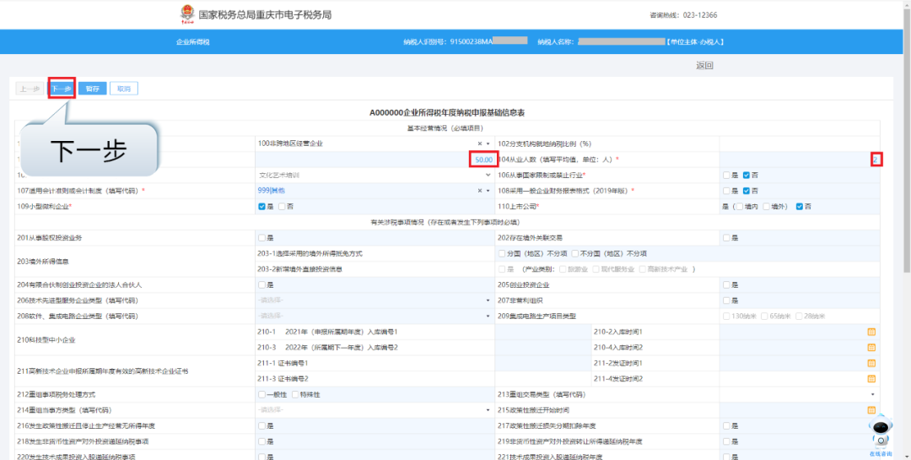Click the 211高新技术企业证书 row label
Image resolution: width=911 pixels, height=460 pixels.
coord(102,371)
